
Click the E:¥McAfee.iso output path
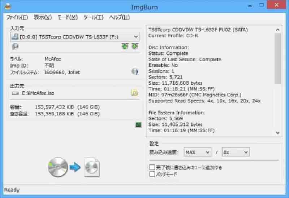pyautogui.click(x=38, y=93)
